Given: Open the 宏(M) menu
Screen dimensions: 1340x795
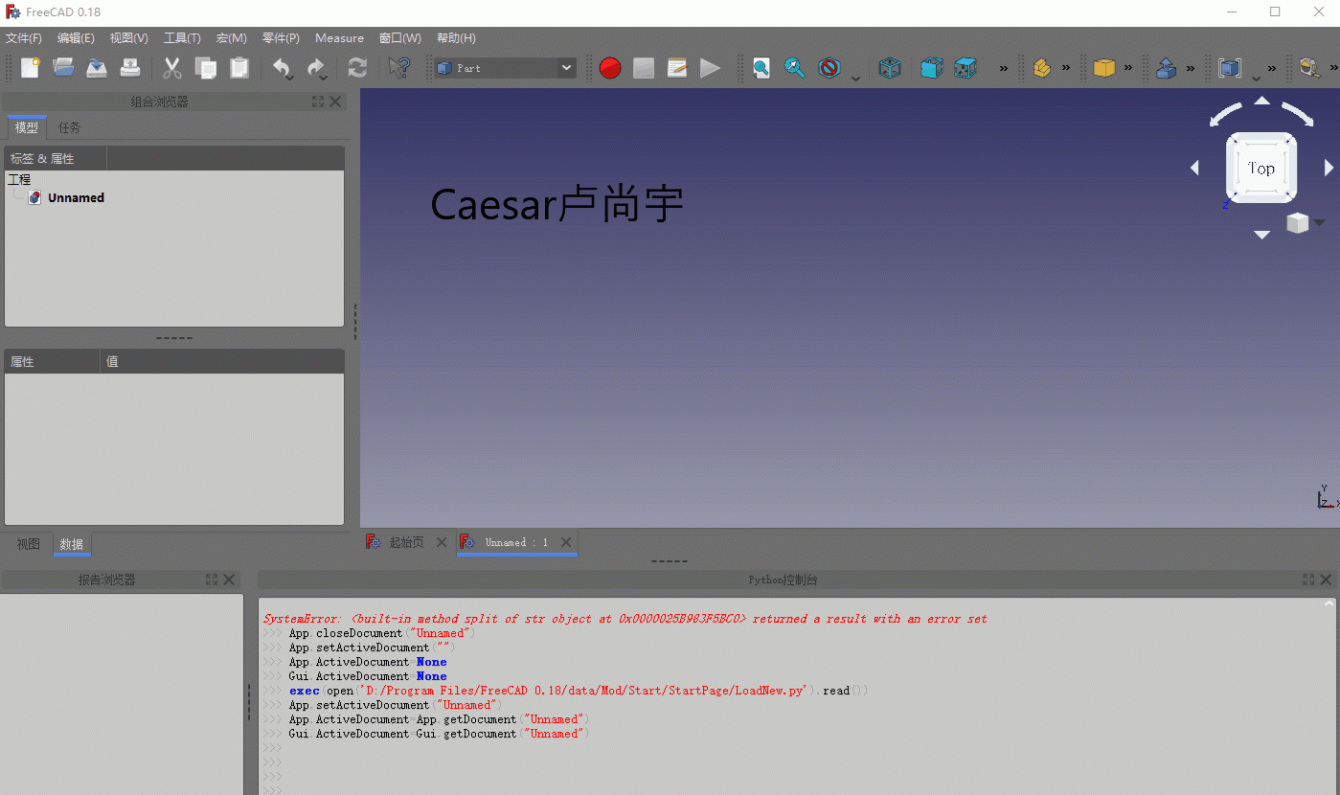Looking at the screenshot, I should tap(231, 38).
